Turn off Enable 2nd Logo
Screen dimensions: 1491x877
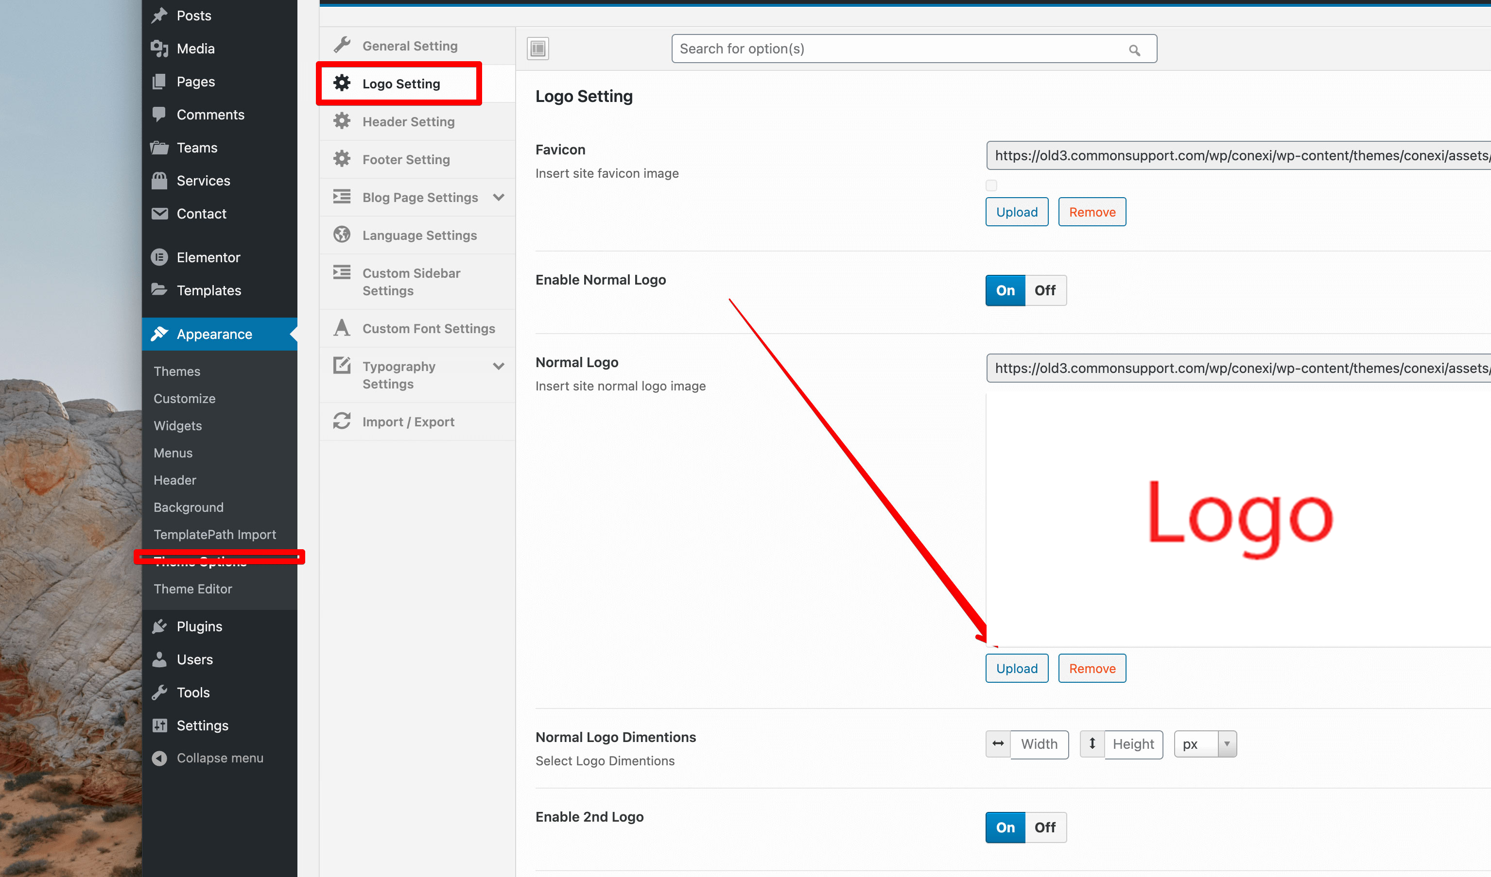[1045, 827]
